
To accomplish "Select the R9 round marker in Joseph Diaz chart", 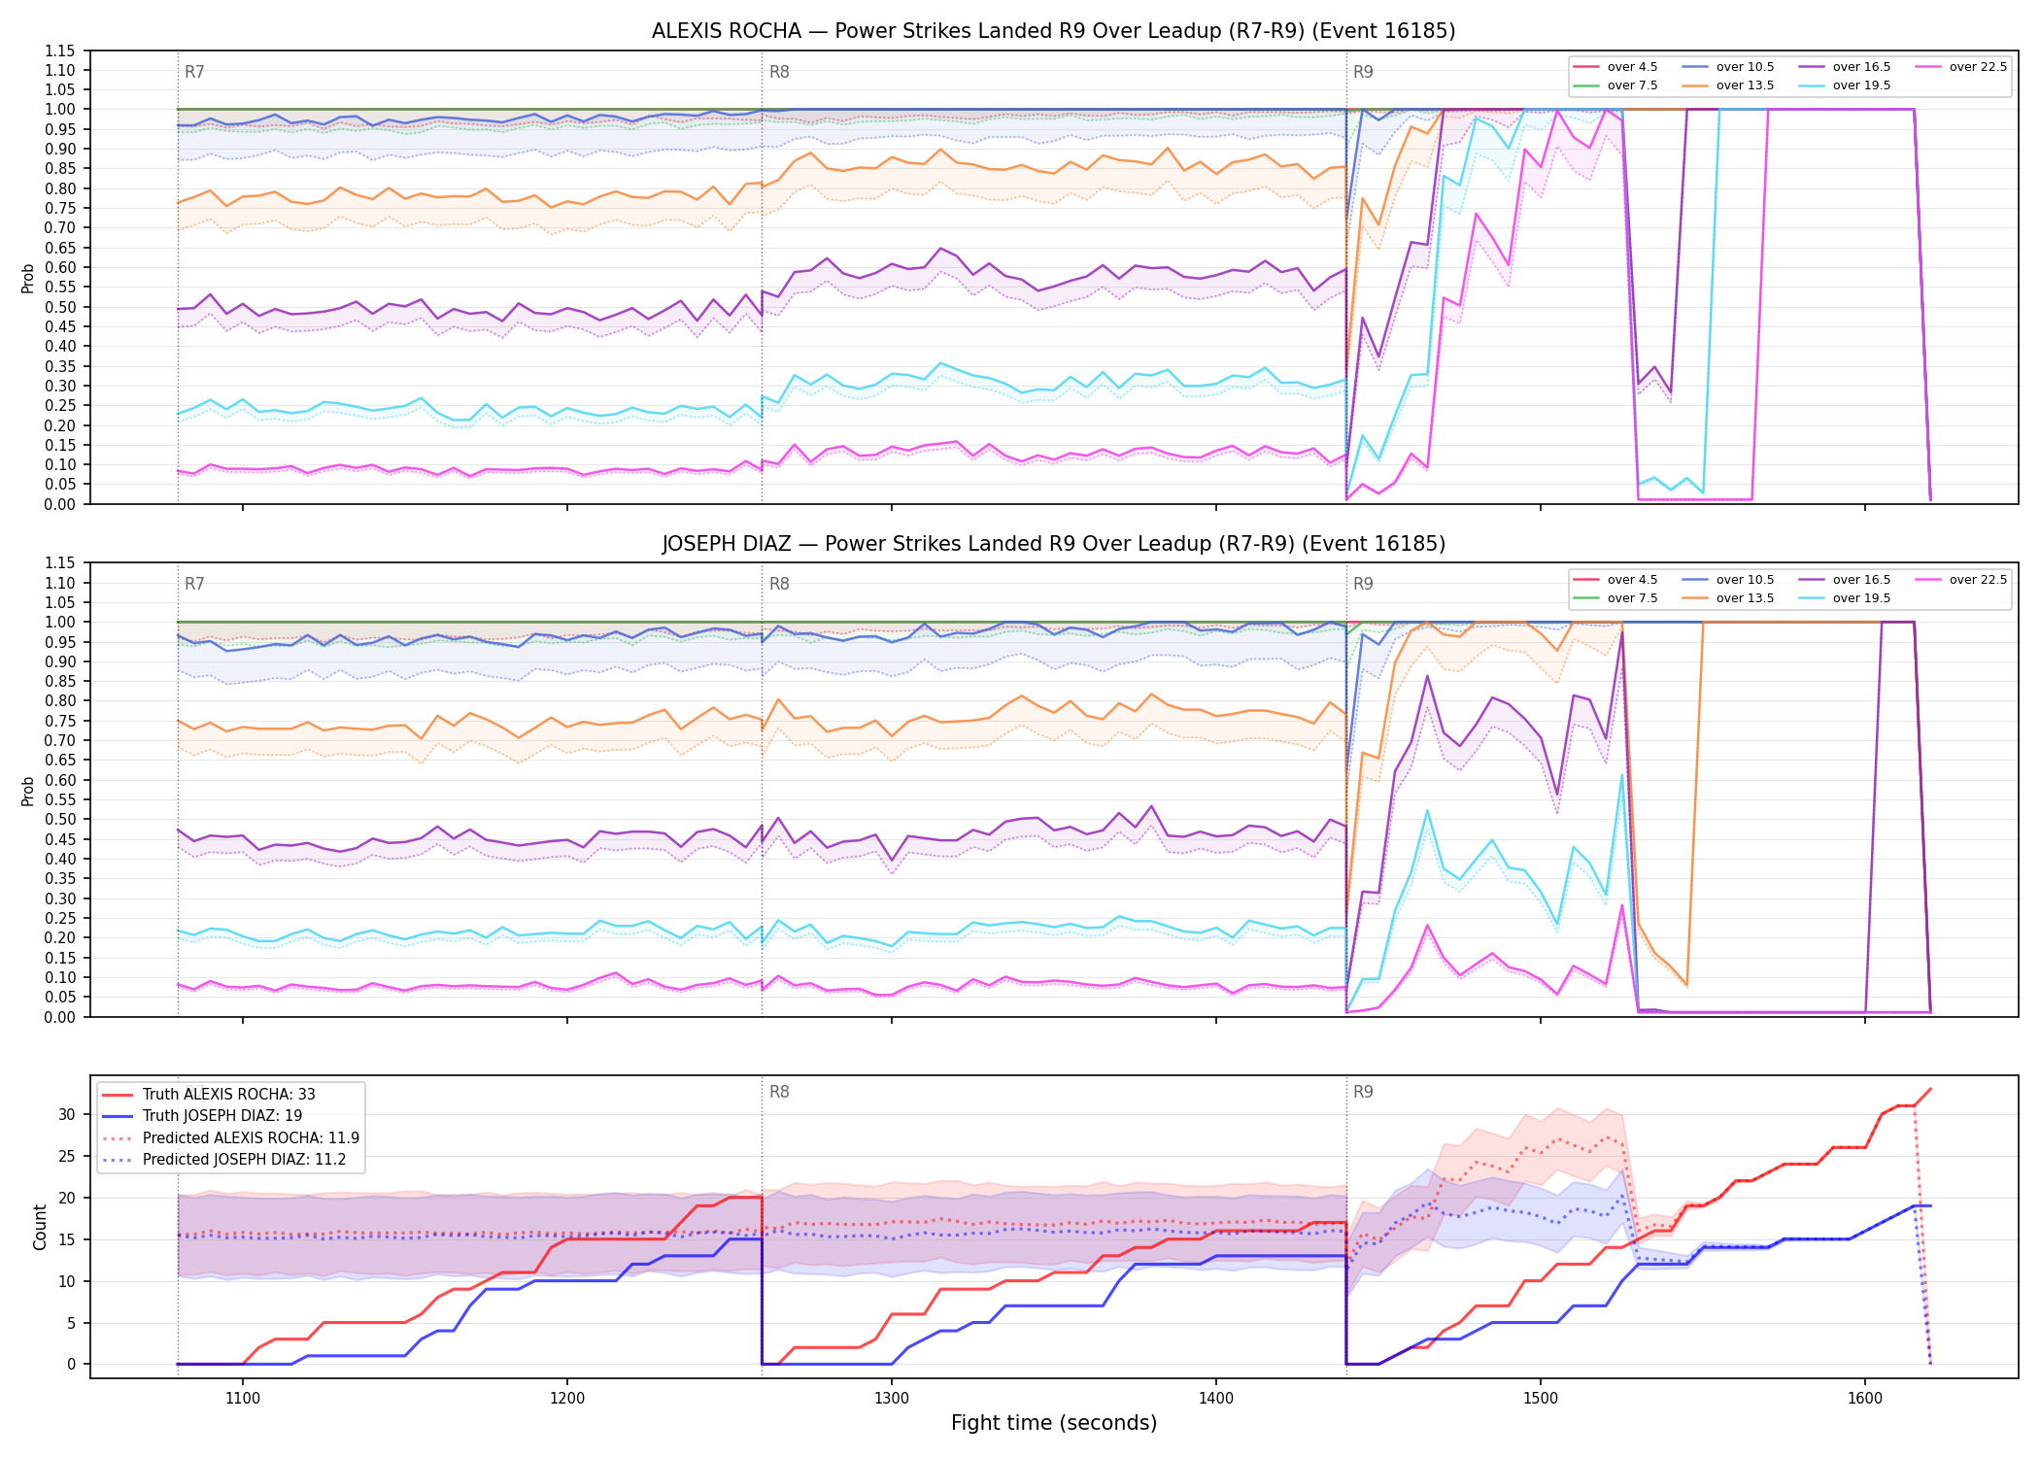I will tap(1363, 584).
